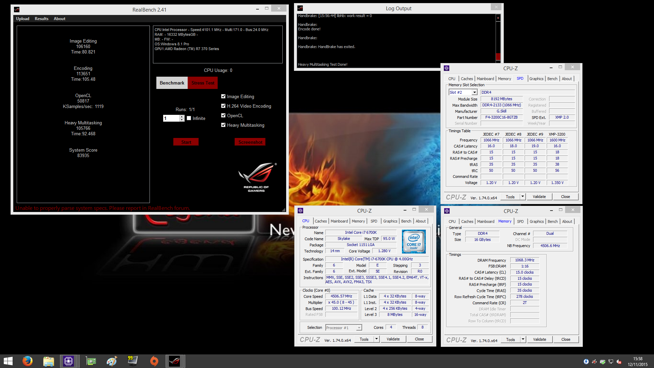Image resolution: width=654 pixels, height=368 pixels.
Task: Click the SPD CPU-Z window title icon
Action: (x=447, y=68)
